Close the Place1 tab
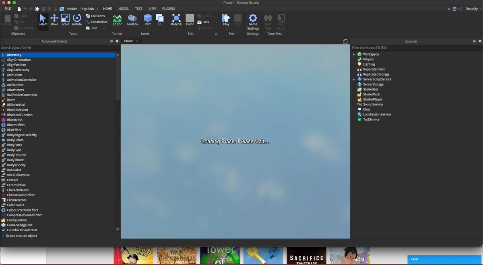 136,41
